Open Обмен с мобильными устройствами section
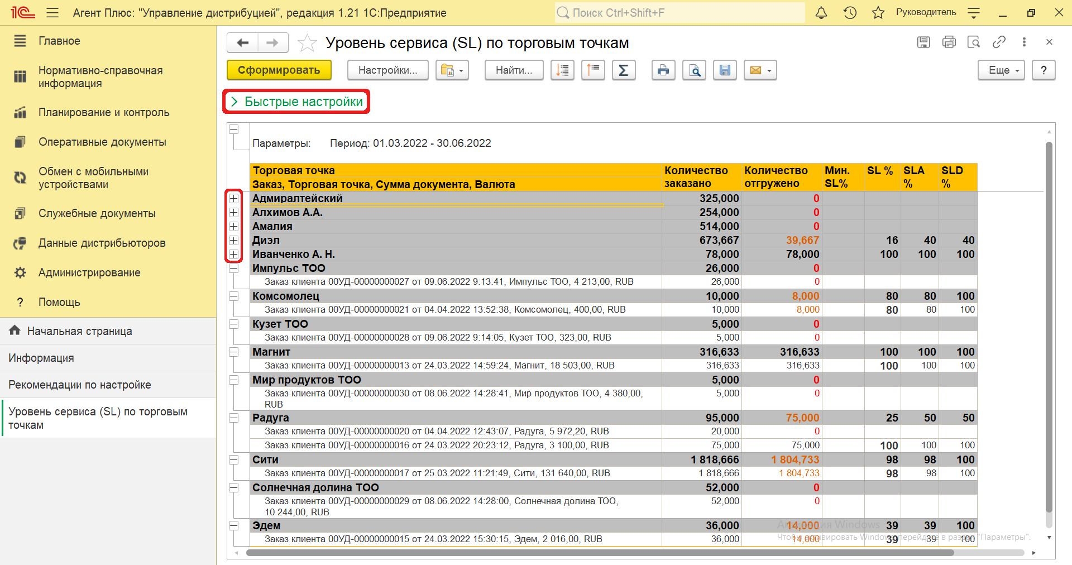The image size is (1072, 565). (x=108, y=178)
